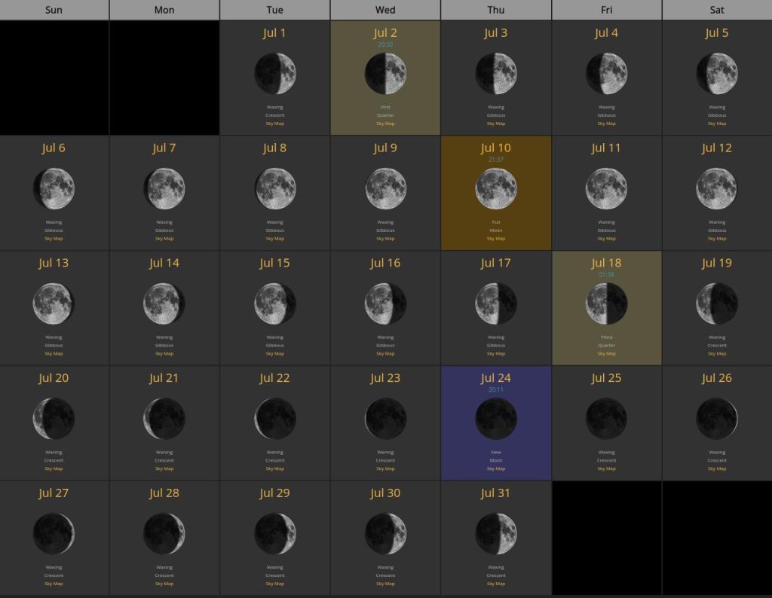Open the Sky Map link for Jul 24
Image resolution: width=772 pixels, height=598 pixels.
[496, 468]
